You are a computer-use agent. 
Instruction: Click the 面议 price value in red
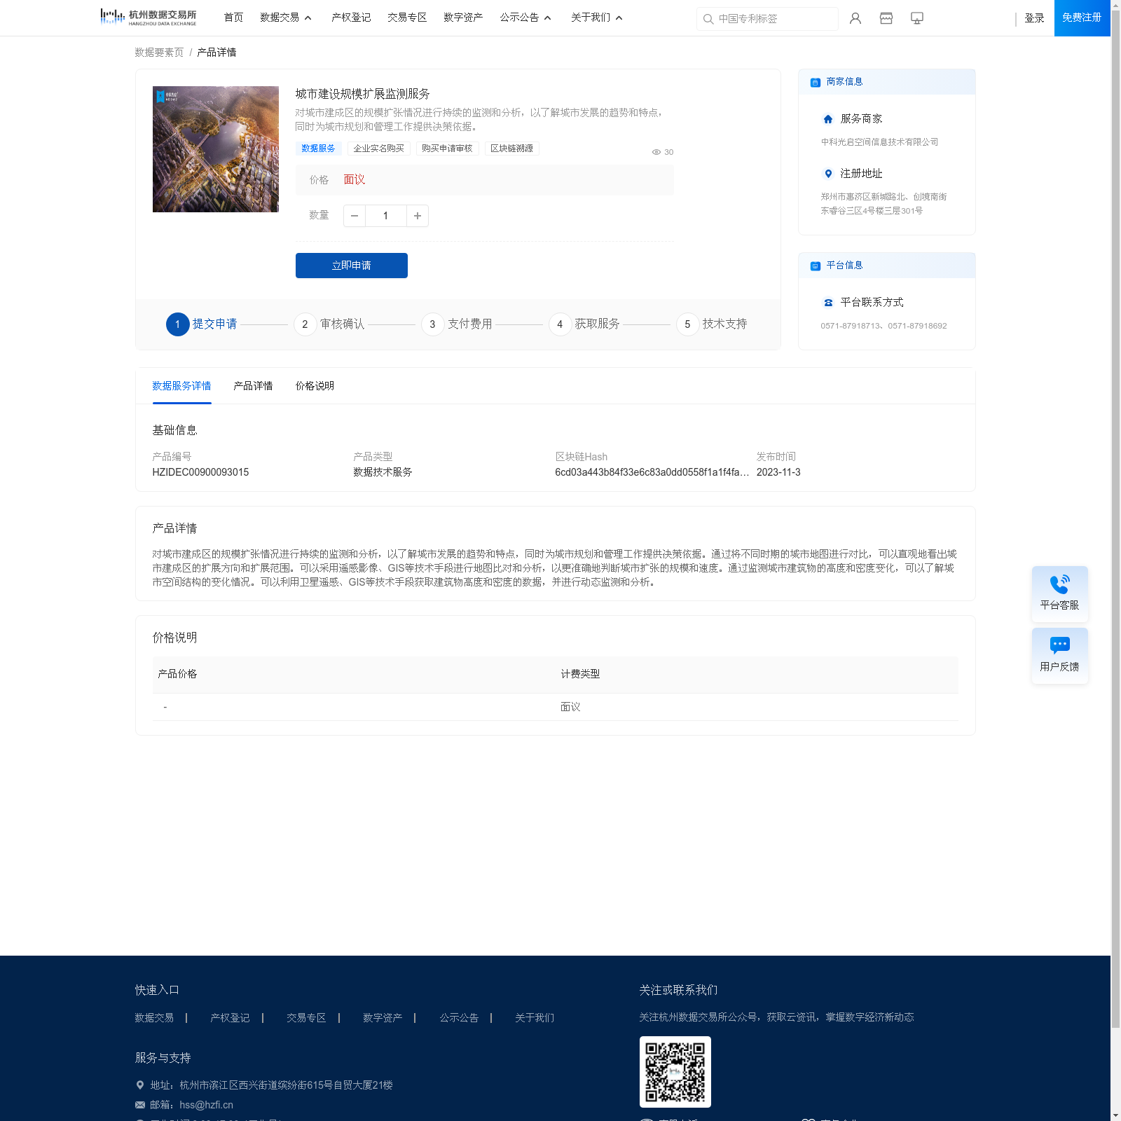[x=355, y=180]
